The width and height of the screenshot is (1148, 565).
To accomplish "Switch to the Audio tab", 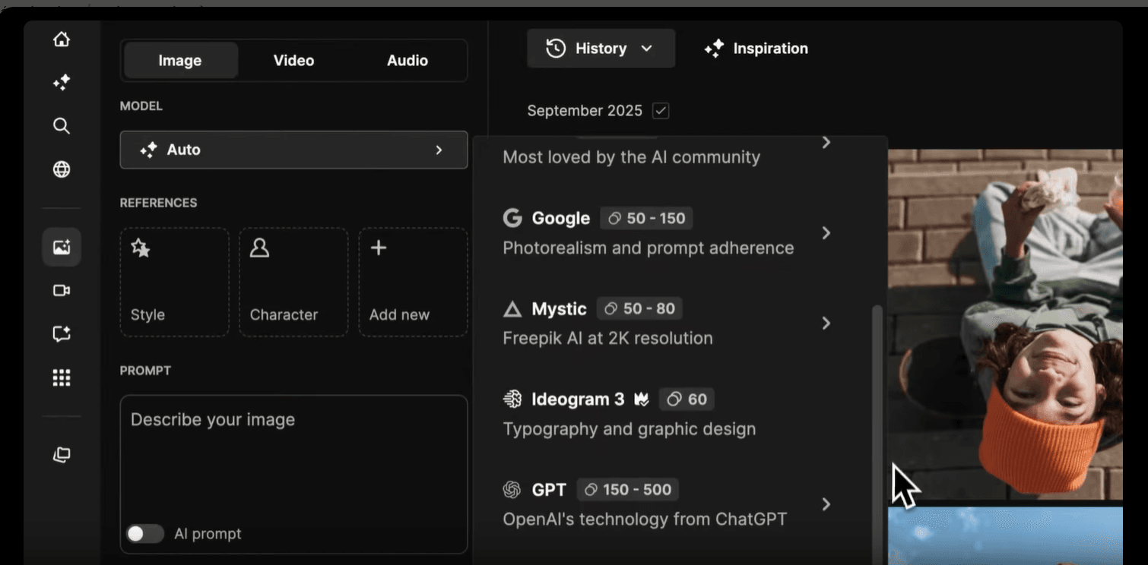I will pyautogui.click(x=408, y=61).
